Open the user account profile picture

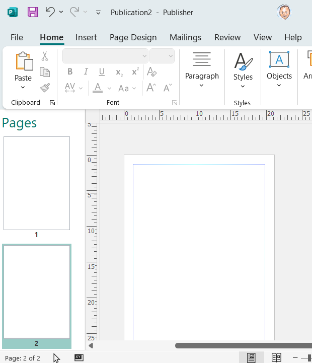click(284, 12)
